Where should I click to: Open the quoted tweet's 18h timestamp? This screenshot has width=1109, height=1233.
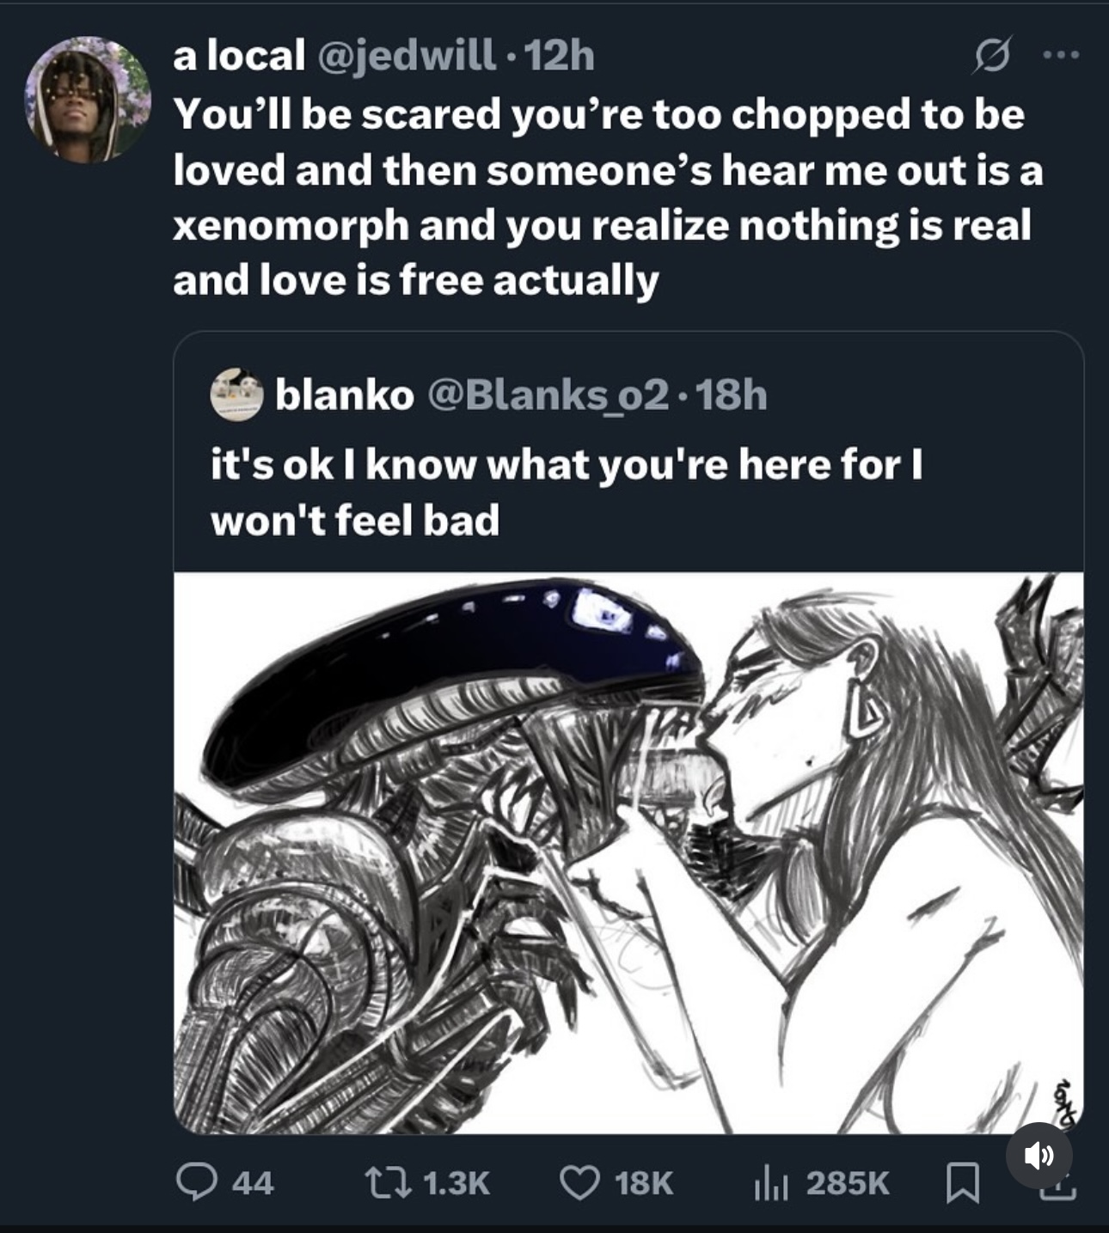click(x=731, y=395)
